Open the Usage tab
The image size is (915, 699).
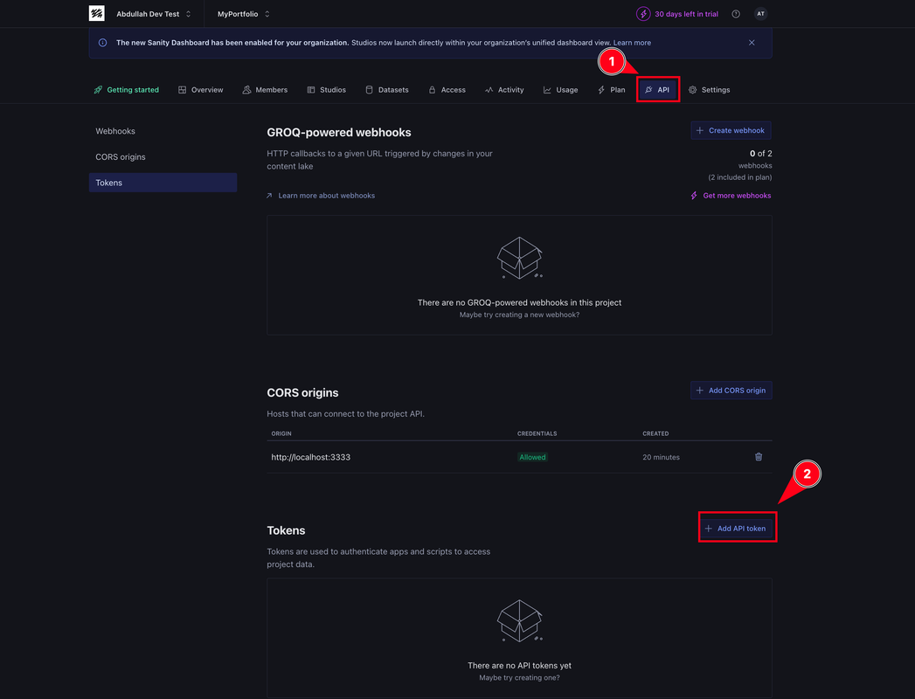pyautogui.click(x=561, y=90)
